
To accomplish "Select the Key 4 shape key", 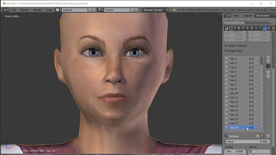I will [242, 67].
